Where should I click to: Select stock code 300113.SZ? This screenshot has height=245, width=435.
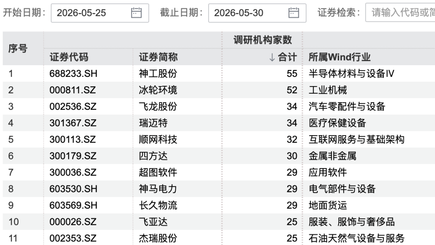click(x=72, y=140)
